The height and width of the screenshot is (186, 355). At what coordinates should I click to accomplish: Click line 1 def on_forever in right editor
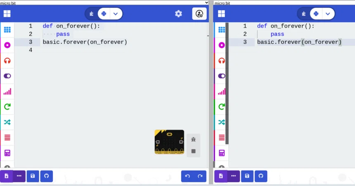pyautogui.click(x=286, y=26)
